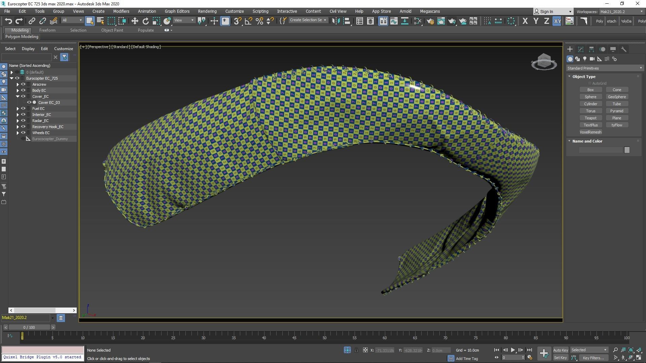Open the Utilities panel wrench icon
Screen dimensions: 646x363
point(623,49)
